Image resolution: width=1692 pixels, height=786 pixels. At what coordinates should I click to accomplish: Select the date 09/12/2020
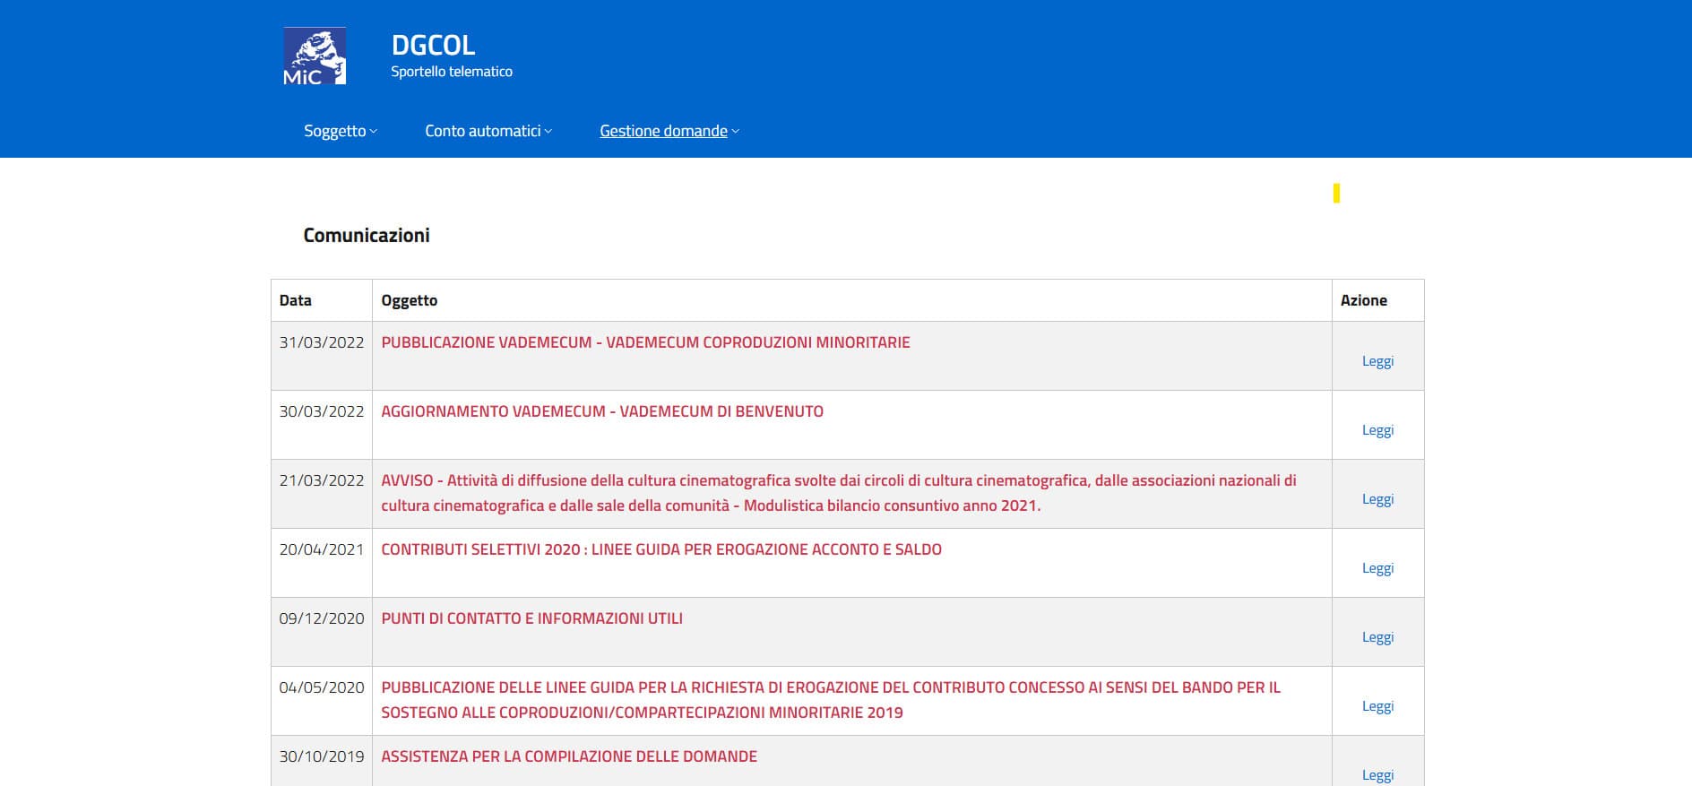coord(322,618)
